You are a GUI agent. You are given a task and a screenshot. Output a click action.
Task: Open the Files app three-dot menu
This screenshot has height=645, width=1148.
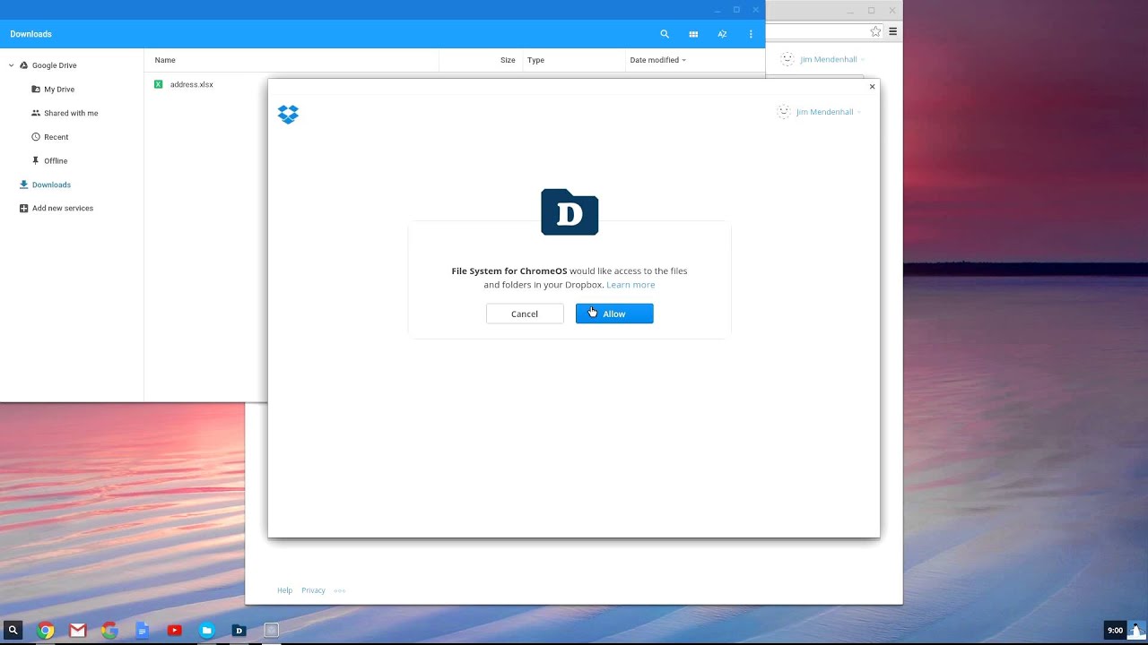[751, 34]
